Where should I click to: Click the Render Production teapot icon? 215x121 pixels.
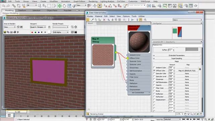(x=196, y=6)
